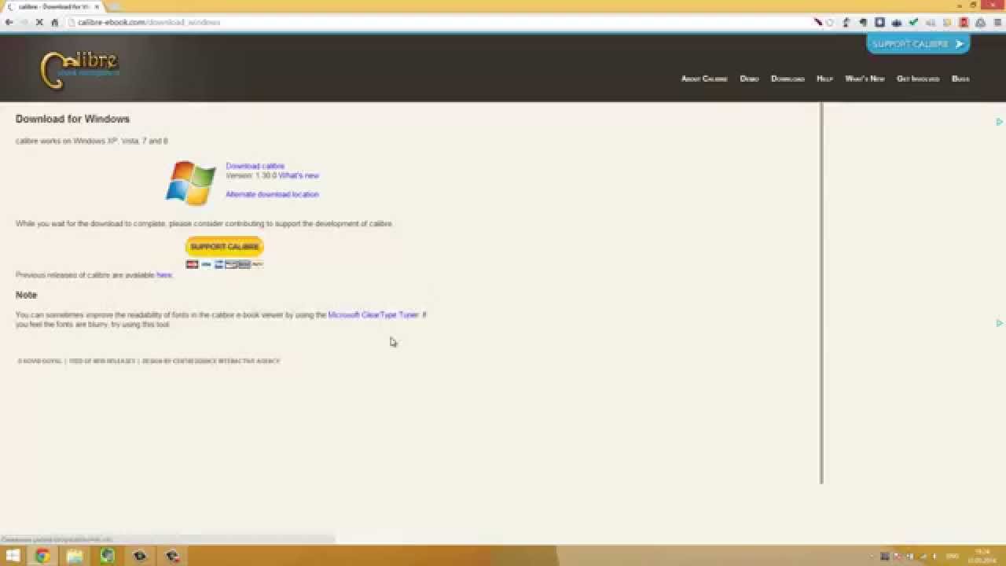Focus the calibre-ebook.com address bar
Viewport: 1006px width, 566px height.
[x=440, y=22]
